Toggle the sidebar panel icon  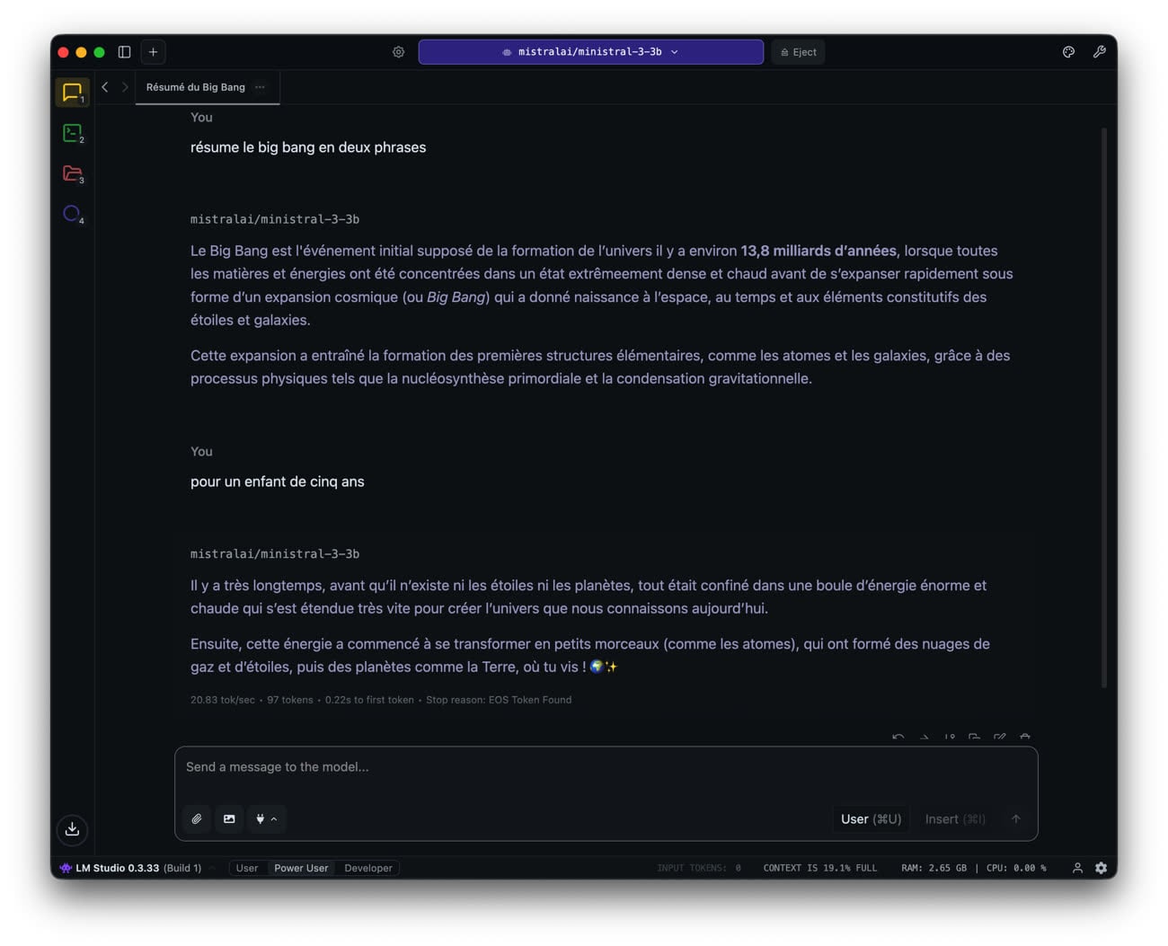[125, 52]
